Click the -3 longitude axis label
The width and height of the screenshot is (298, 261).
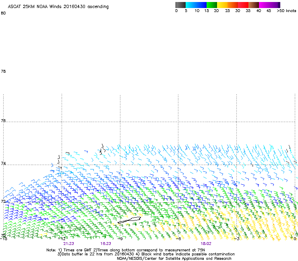click(x=236, y=239)
